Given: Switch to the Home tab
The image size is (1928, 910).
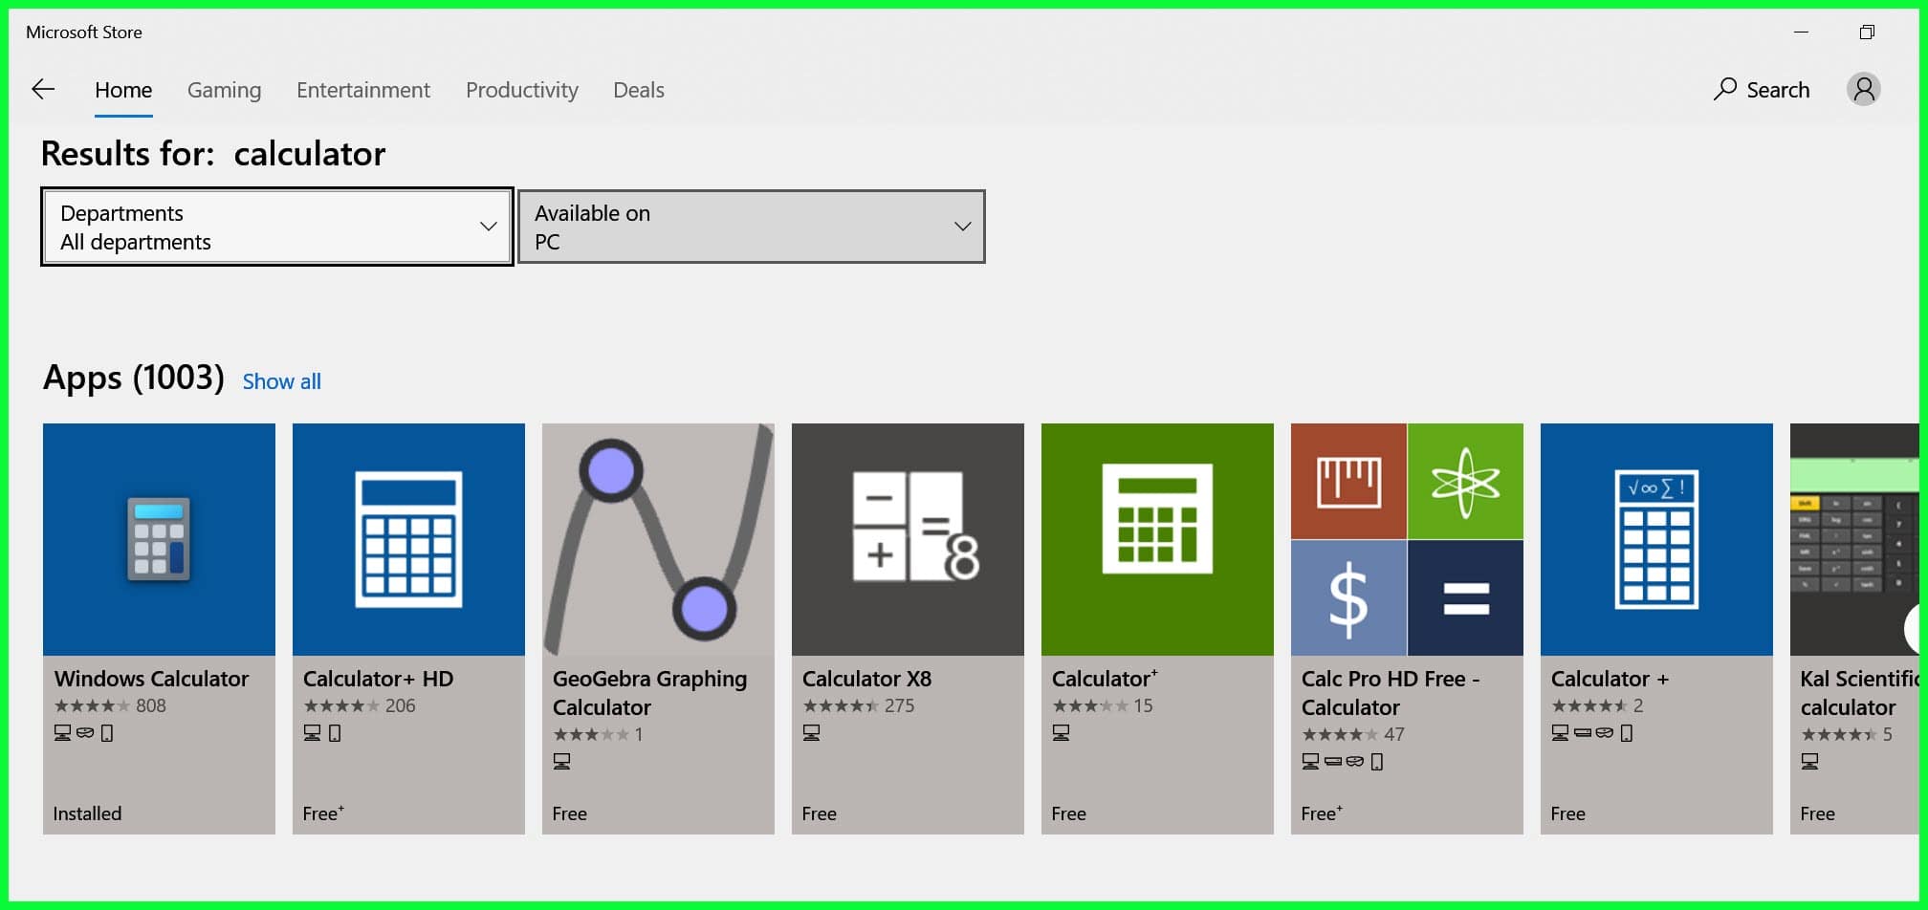Looking at the screenshot, I should [x=123, y=90].
